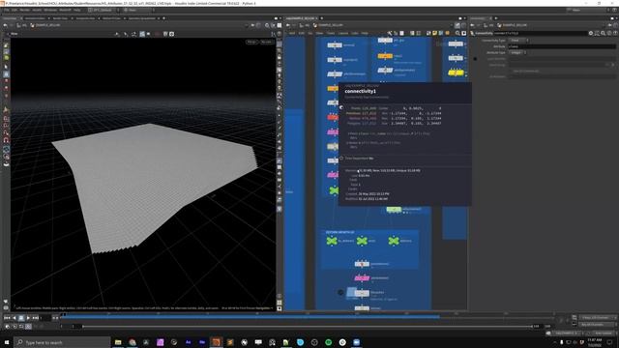Select the connectivity1 title in the info popup
Viewport: 619px width, 348px height.
coord(361,91)
